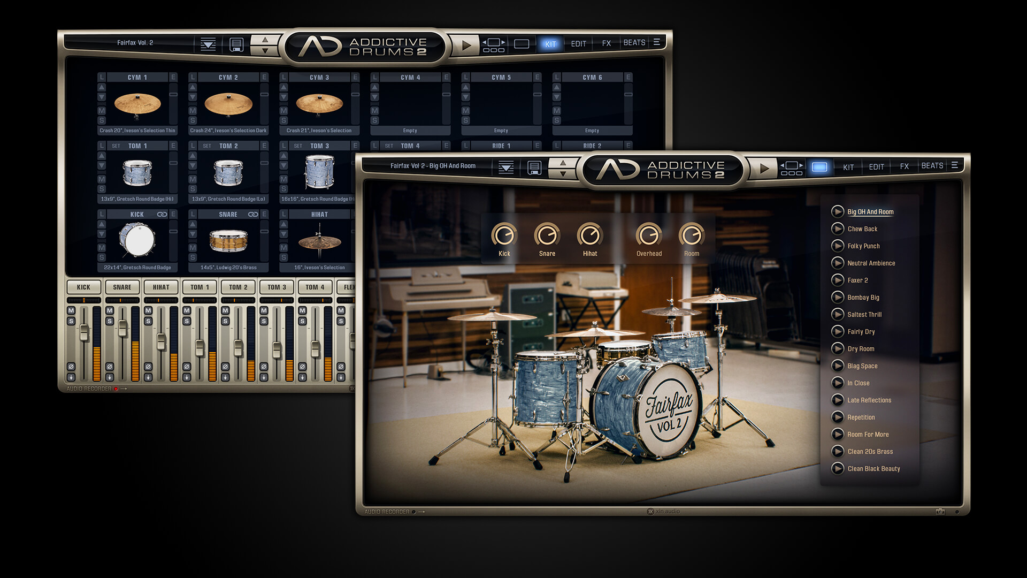Play the Late Reflections preset preview
The height and width of the screenshot is (578, 1027).
pyautogui.click(x=838, y=400)
